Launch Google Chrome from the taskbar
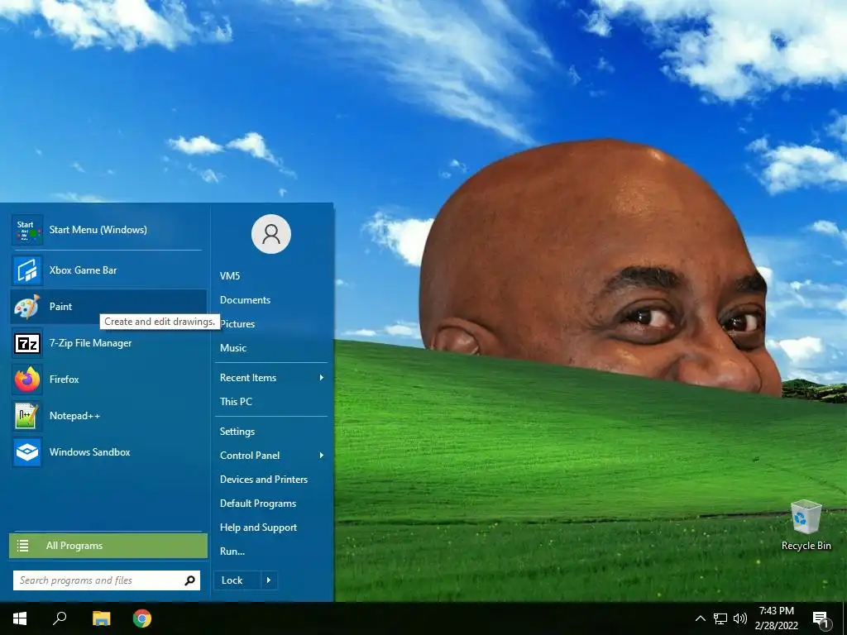This screenshot has width=847, height=635. (x=142, y=618)
